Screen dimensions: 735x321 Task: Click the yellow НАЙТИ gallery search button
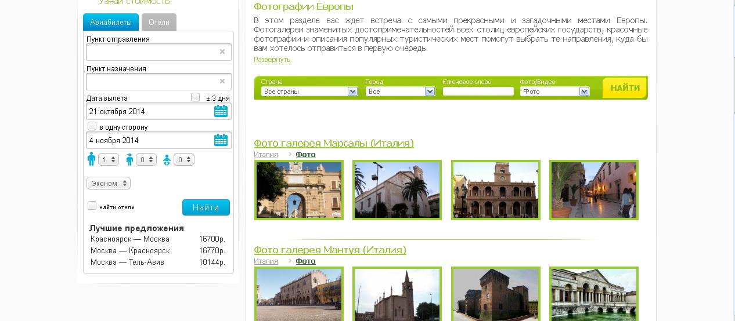coord(625,88)
